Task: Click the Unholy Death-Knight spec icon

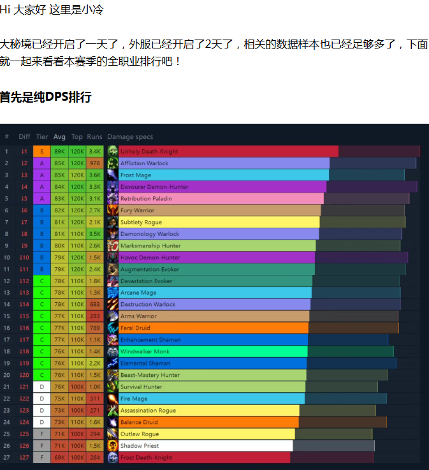Action: [113, 151]
